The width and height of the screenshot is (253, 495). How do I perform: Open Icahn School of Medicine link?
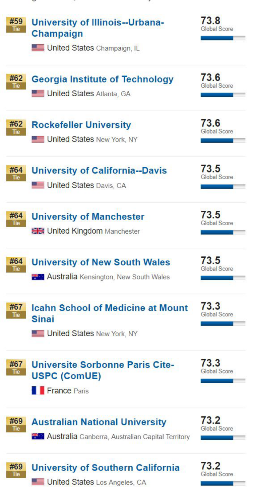tap(110, 313)
